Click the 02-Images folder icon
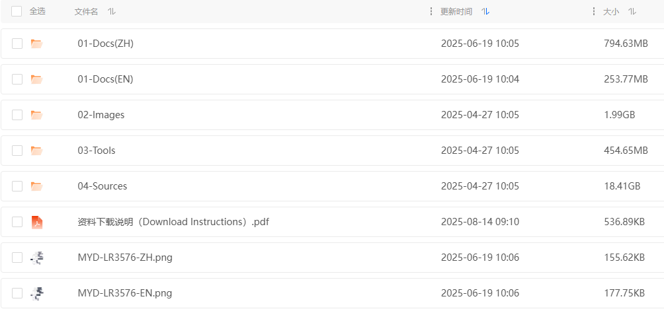 36,115
